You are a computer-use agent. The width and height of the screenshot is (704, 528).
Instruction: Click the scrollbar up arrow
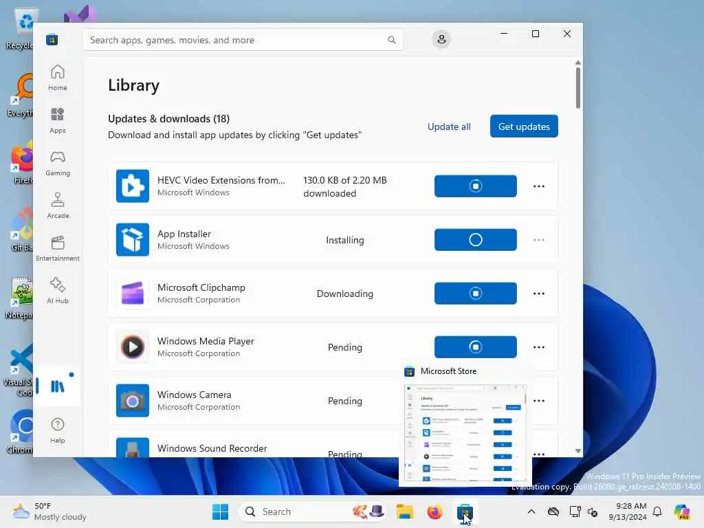[x=577, y=63]
